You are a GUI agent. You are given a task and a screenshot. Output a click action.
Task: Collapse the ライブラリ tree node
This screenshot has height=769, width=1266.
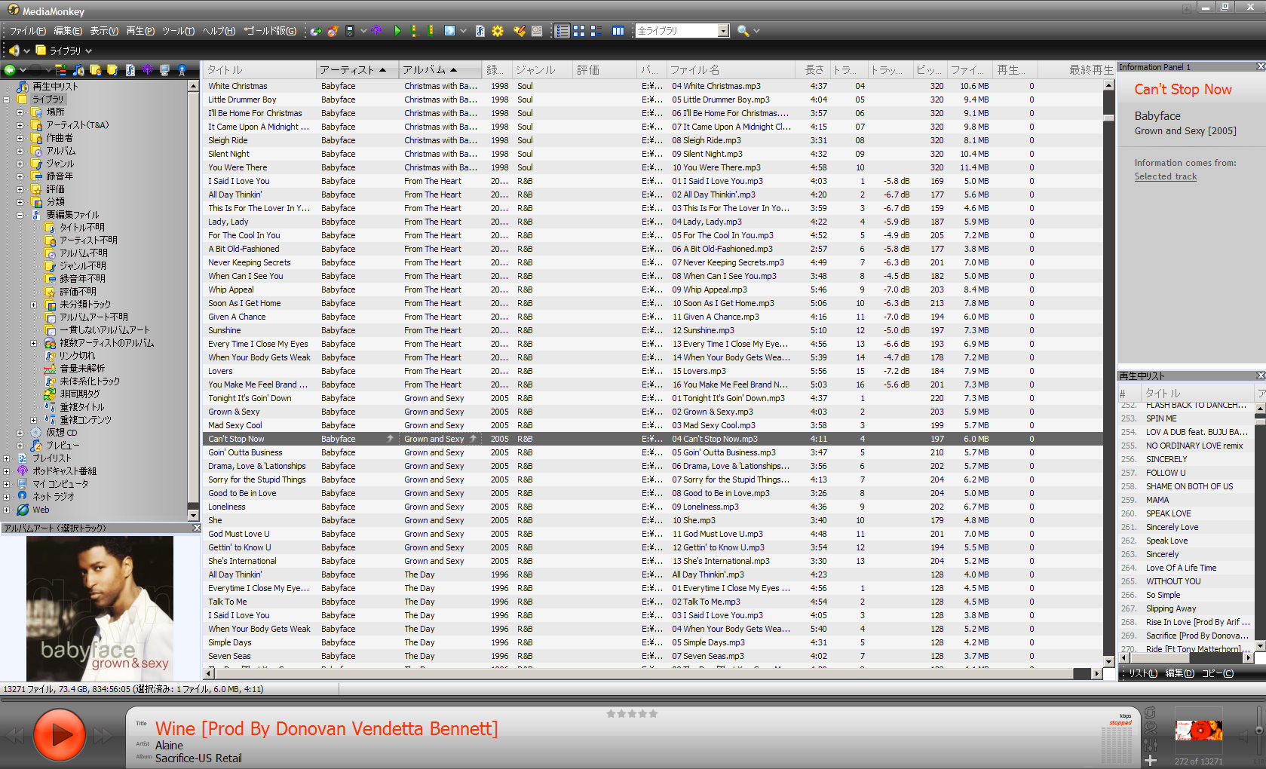click(x=7, y=100)
